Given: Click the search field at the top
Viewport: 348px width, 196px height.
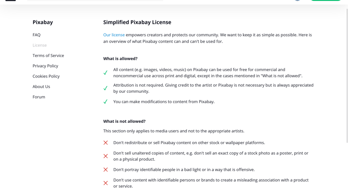Looking at the screenshot, I should point(95,0).
